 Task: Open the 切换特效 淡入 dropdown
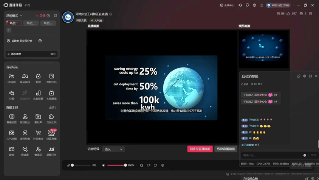click(x=113, y=149)
